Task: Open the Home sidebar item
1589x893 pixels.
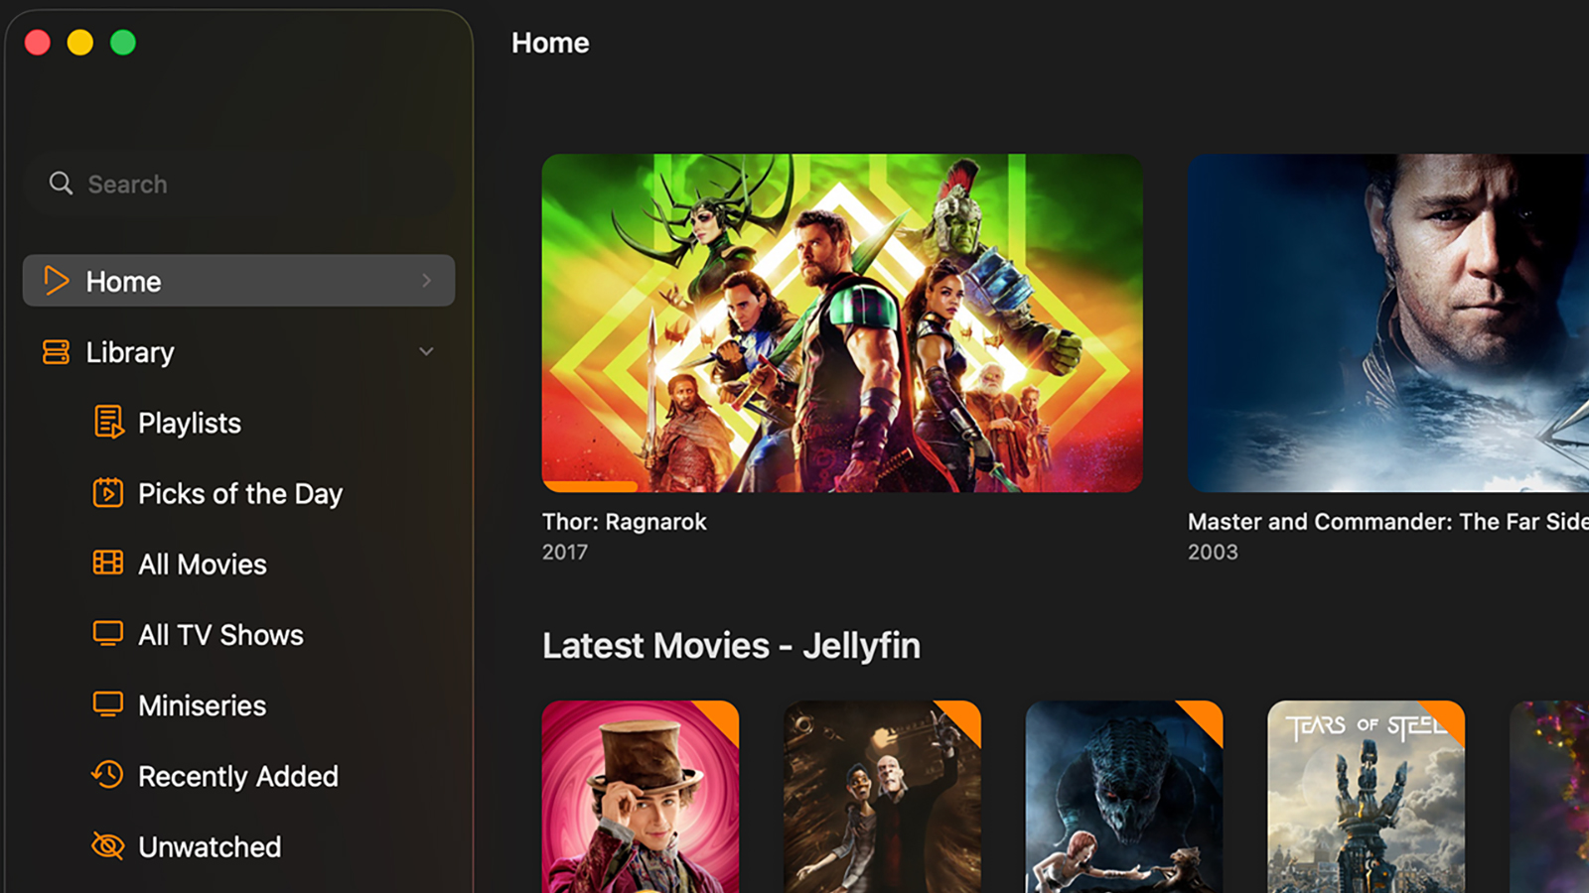Action: [x=238, y=281]
